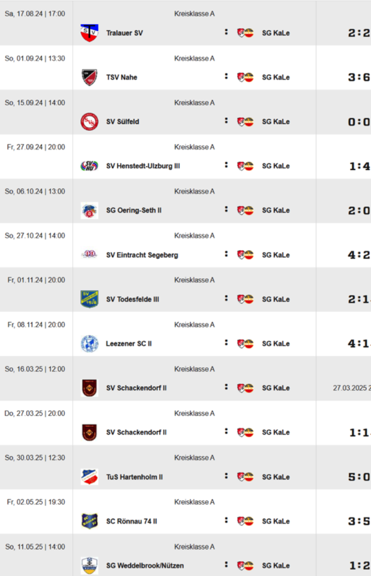Open the SV Todesfelde III team page
The width and height of the screenshot is (371, 576).
(132, 299)
